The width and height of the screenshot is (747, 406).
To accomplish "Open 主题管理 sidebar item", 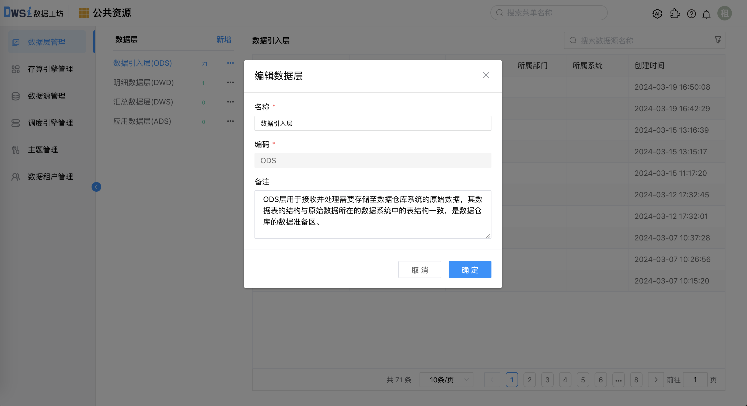I will 43,150.
